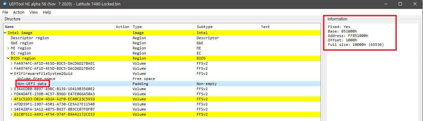Click 'Full size: 10000h (65536)' text
The image size is (423, 121).
(x=356, y=45)
